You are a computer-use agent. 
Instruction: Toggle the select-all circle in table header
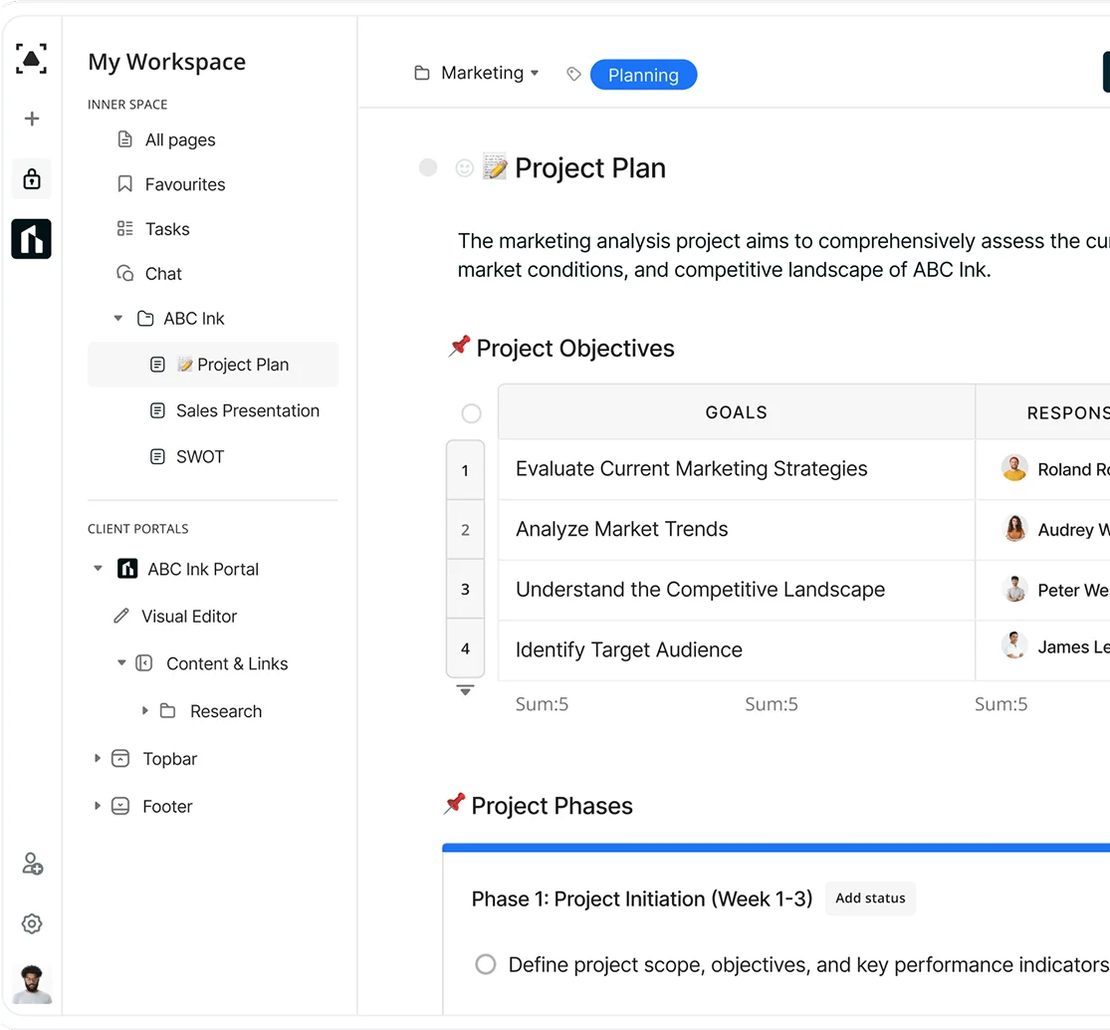[471, 413]
